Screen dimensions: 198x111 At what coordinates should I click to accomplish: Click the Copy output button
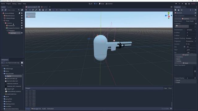point(165,88)
